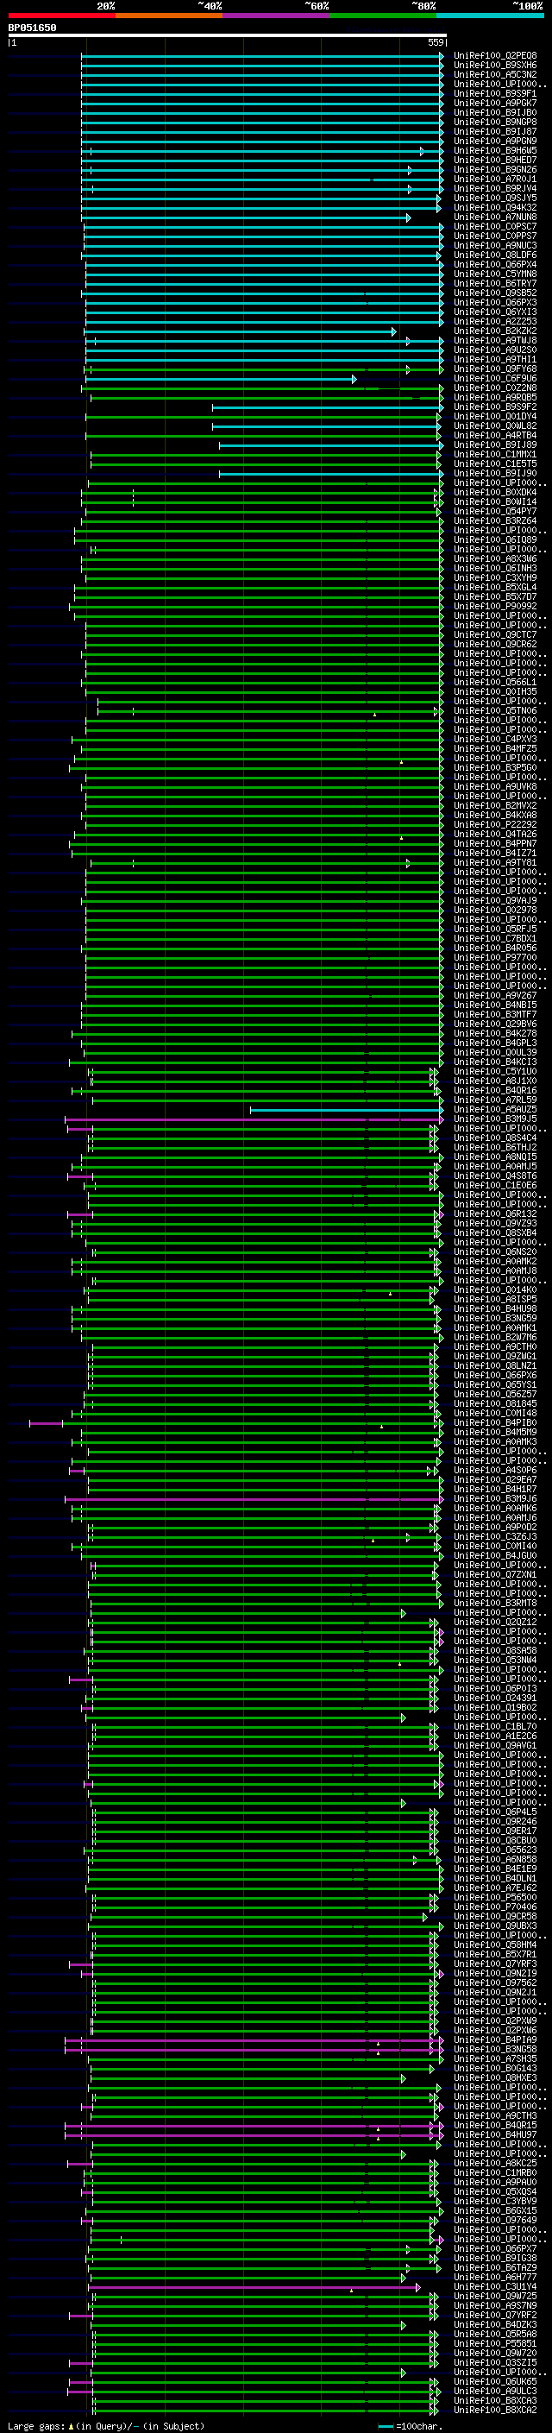Select label UniRef100_B6TRY7
Image resolution: width=552 pixels, height=2433 pixels.
tap(495, 283)
